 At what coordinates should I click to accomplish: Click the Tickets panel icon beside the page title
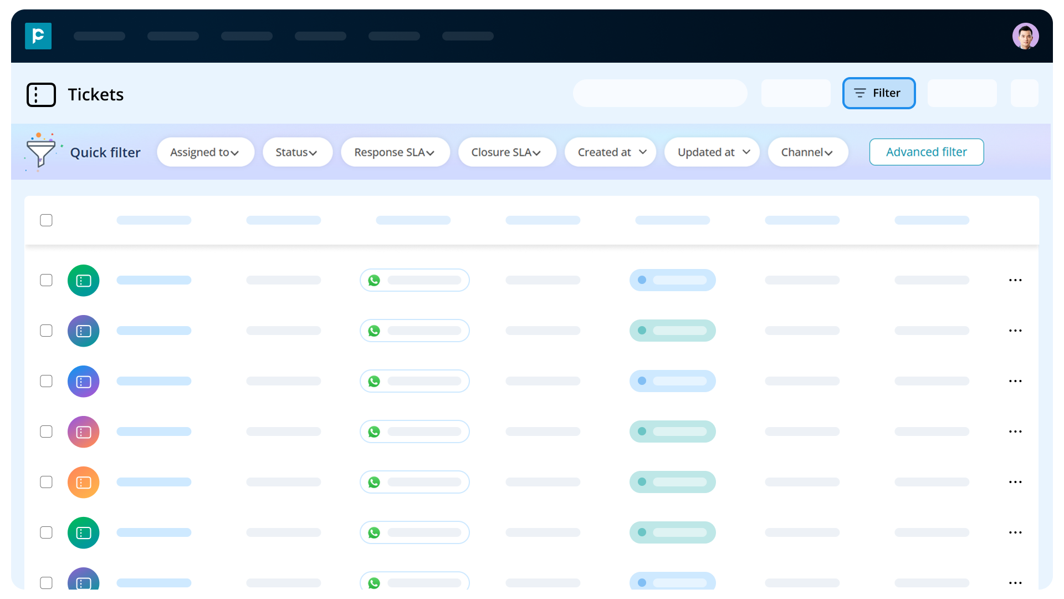point(41,94)
